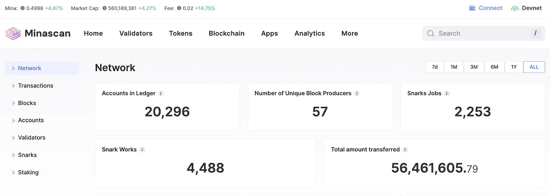This screenshot has height=196, width=550.
Task: Select Staking in the sidebar
Action: pos(28,172)
